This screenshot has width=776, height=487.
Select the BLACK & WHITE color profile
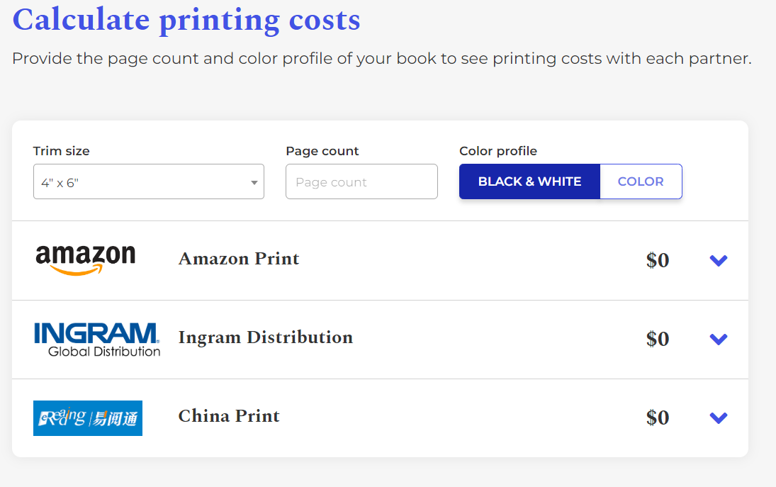[x=529, y=181]
